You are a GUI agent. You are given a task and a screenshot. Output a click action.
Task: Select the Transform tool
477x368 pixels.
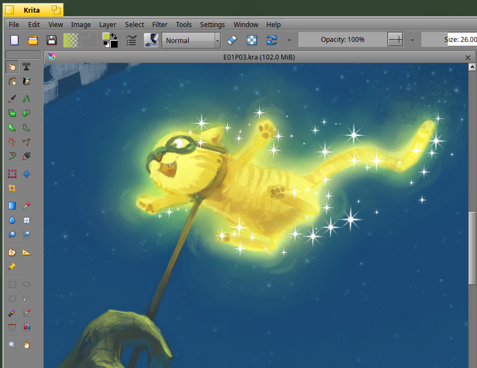[12, 174]
